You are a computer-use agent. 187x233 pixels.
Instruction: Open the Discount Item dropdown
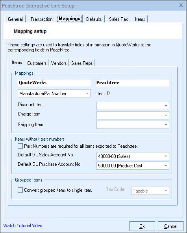point(133,106)
